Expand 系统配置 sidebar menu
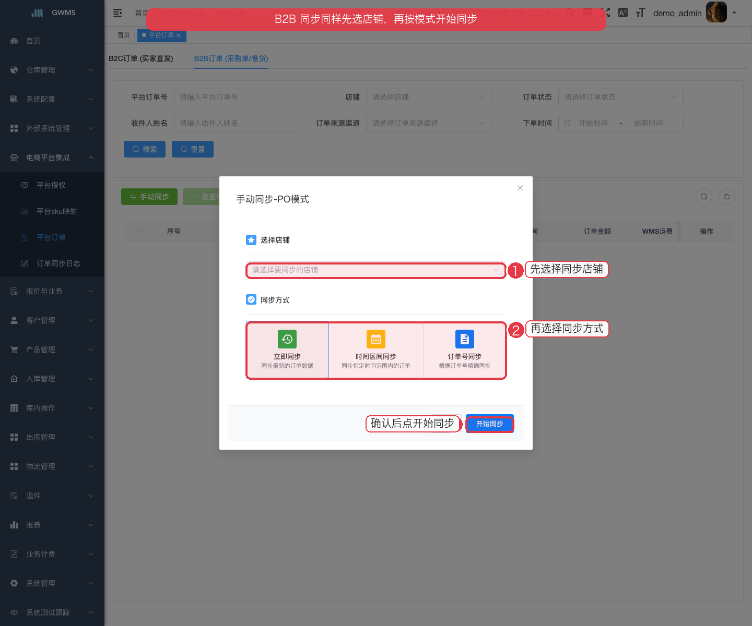The width and height of the screenshot is (752, 626). click(52, 99)
